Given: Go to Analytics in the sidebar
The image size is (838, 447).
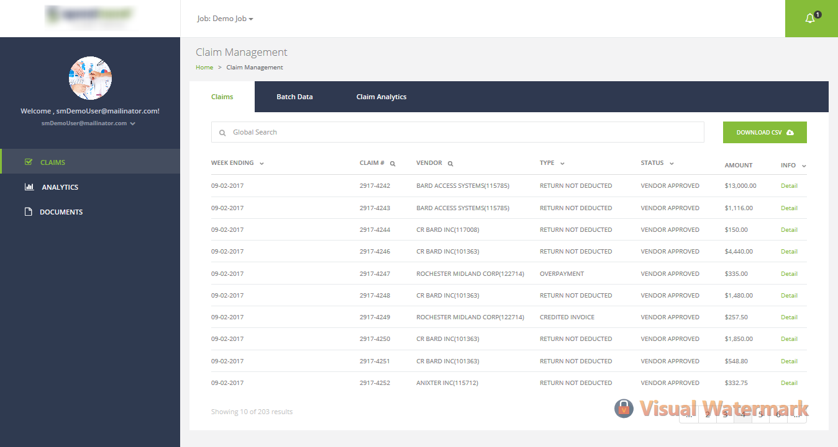Looking at the screenshot, I should [90, 187].
